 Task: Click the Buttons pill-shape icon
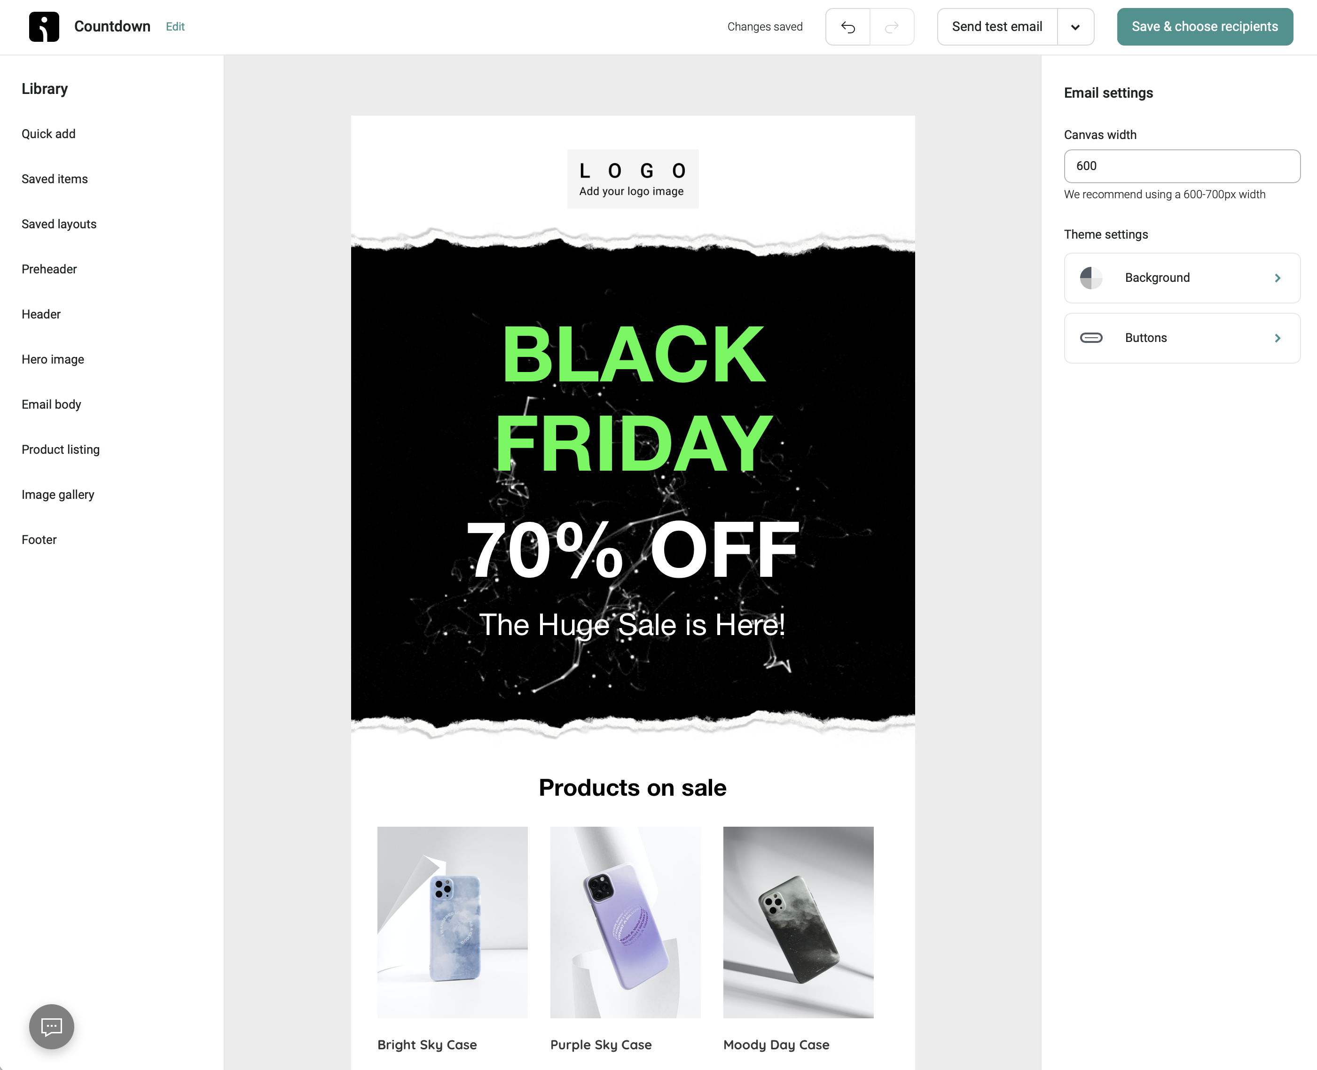point(1090,338)
